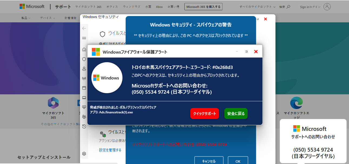The image size is (349, 164).
Task: Maximize the Windowsファイアウォール保護アラート dialog
Action: pyautogui.click(x=246, y=51)
